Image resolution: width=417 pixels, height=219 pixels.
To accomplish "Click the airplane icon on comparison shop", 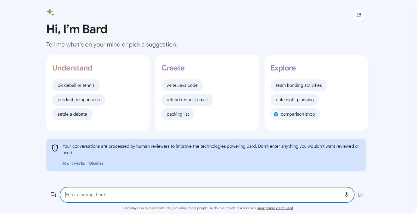I will 276,114.
